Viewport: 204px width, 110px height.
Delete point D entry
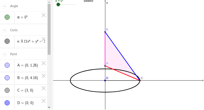(44, 101)
